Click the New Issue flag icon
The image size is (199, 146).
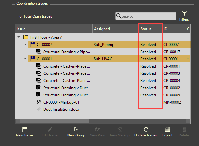24,129
